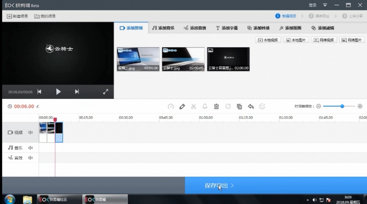367x204 pixels.
Task: Click the undo arrow icon
Action: [250, 107]
